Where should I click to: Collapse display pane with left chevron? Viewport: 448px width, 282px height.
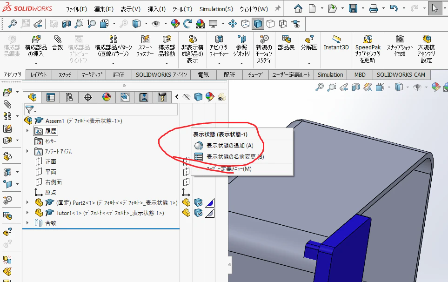(177, 97)
